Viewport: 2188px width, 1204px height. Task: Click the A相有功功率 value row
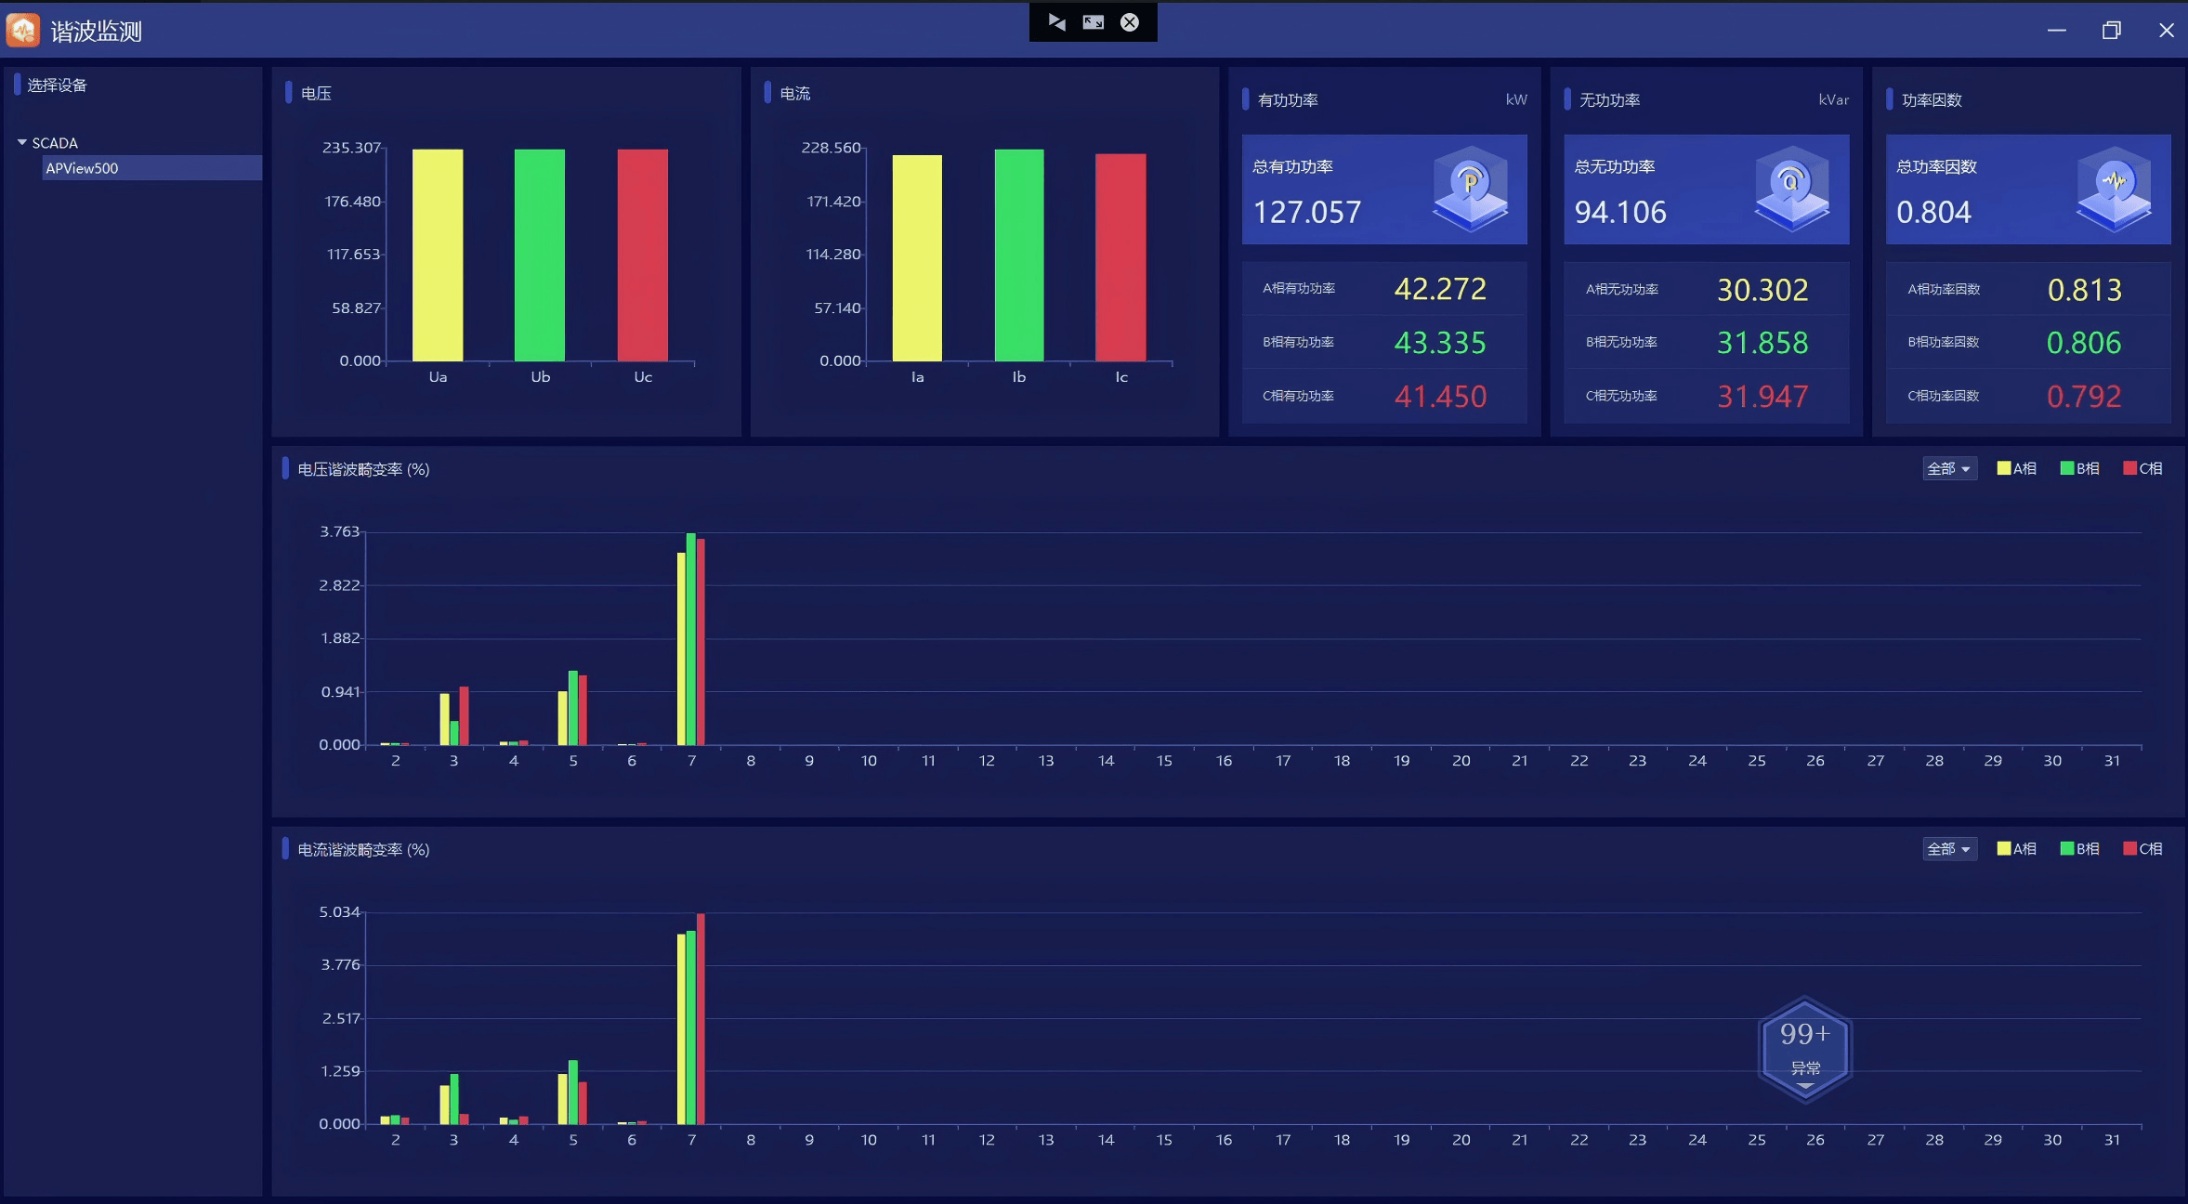(1383, 289)
